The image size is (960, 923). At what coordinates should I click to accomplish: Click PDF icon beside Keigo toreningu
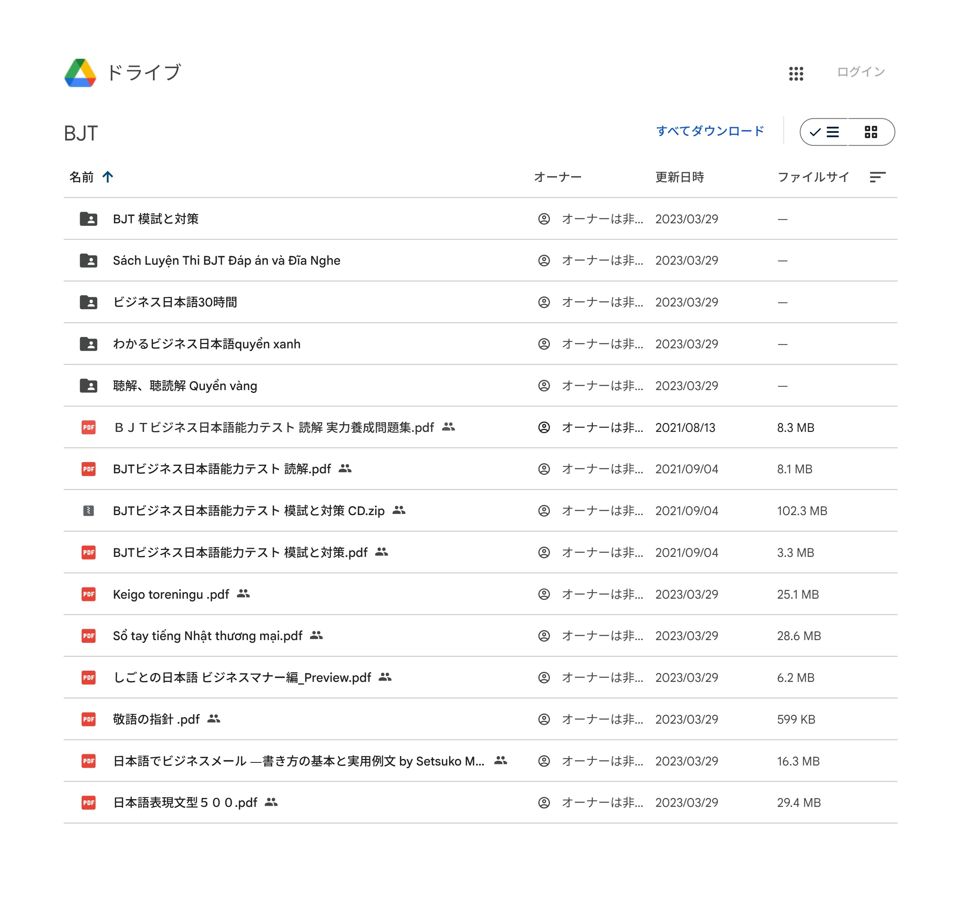coord(89,594)
